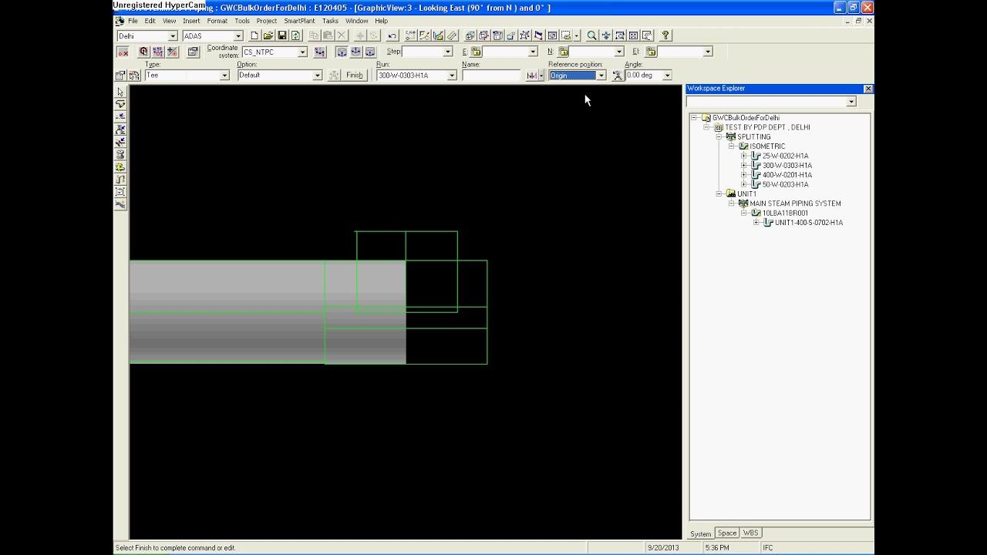Open the Properties icon before Type
Screen dimensions: 987x555
click(x=120, y=76)
